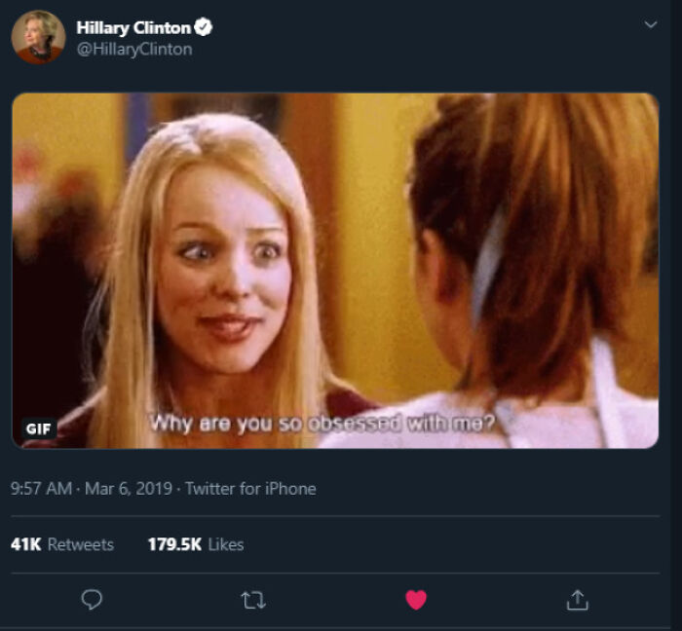Click the 41K retweet count number
The width and height of the screenshot is (682, 631).
25,544
